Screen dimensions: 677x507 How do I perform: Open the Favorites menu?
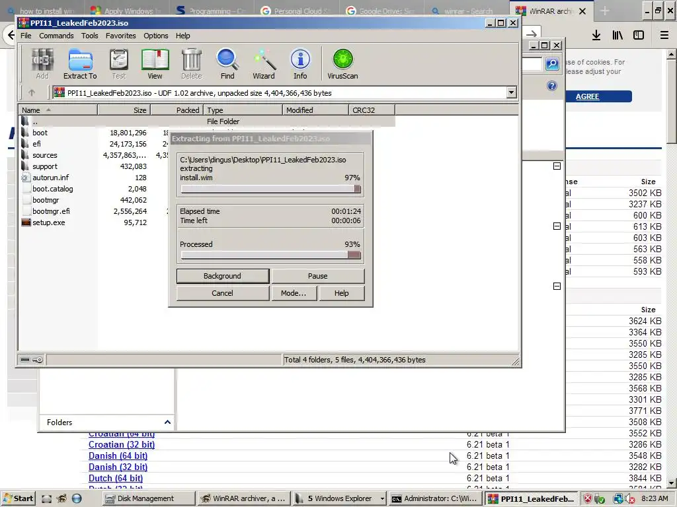pyautogui.click(x=121, y=36)
